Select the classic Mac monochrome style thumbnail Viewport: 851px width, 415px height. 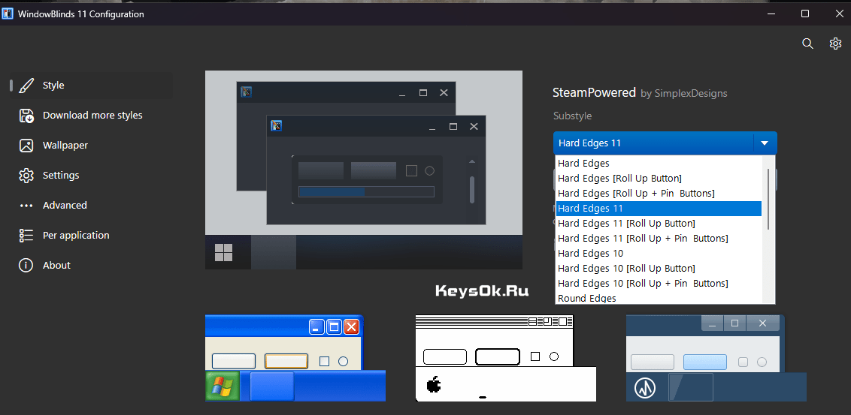[x=506, y=358]
